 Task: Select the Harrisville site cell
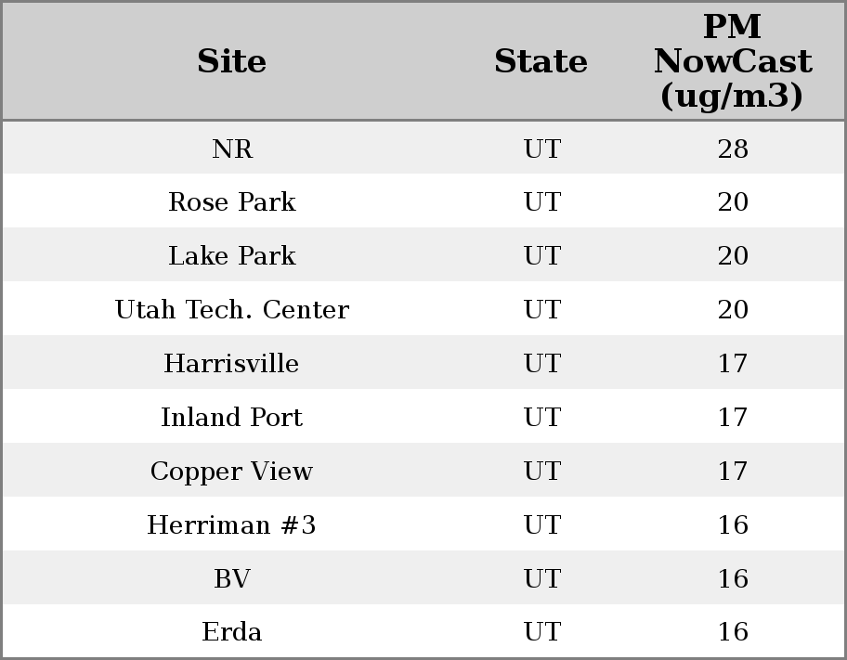pos(232,364)
